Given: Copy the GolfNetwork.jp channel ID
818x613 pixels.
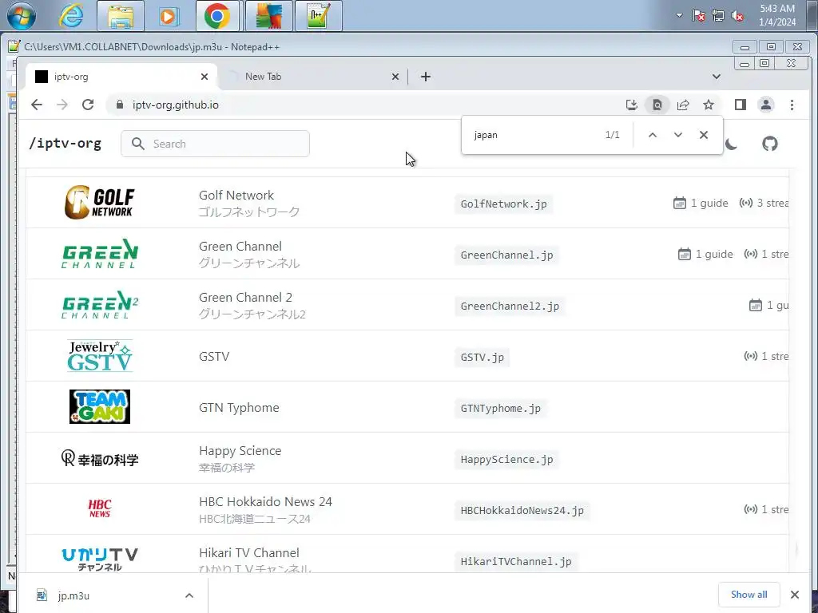Looking at the screenshot, I should 503,204.
